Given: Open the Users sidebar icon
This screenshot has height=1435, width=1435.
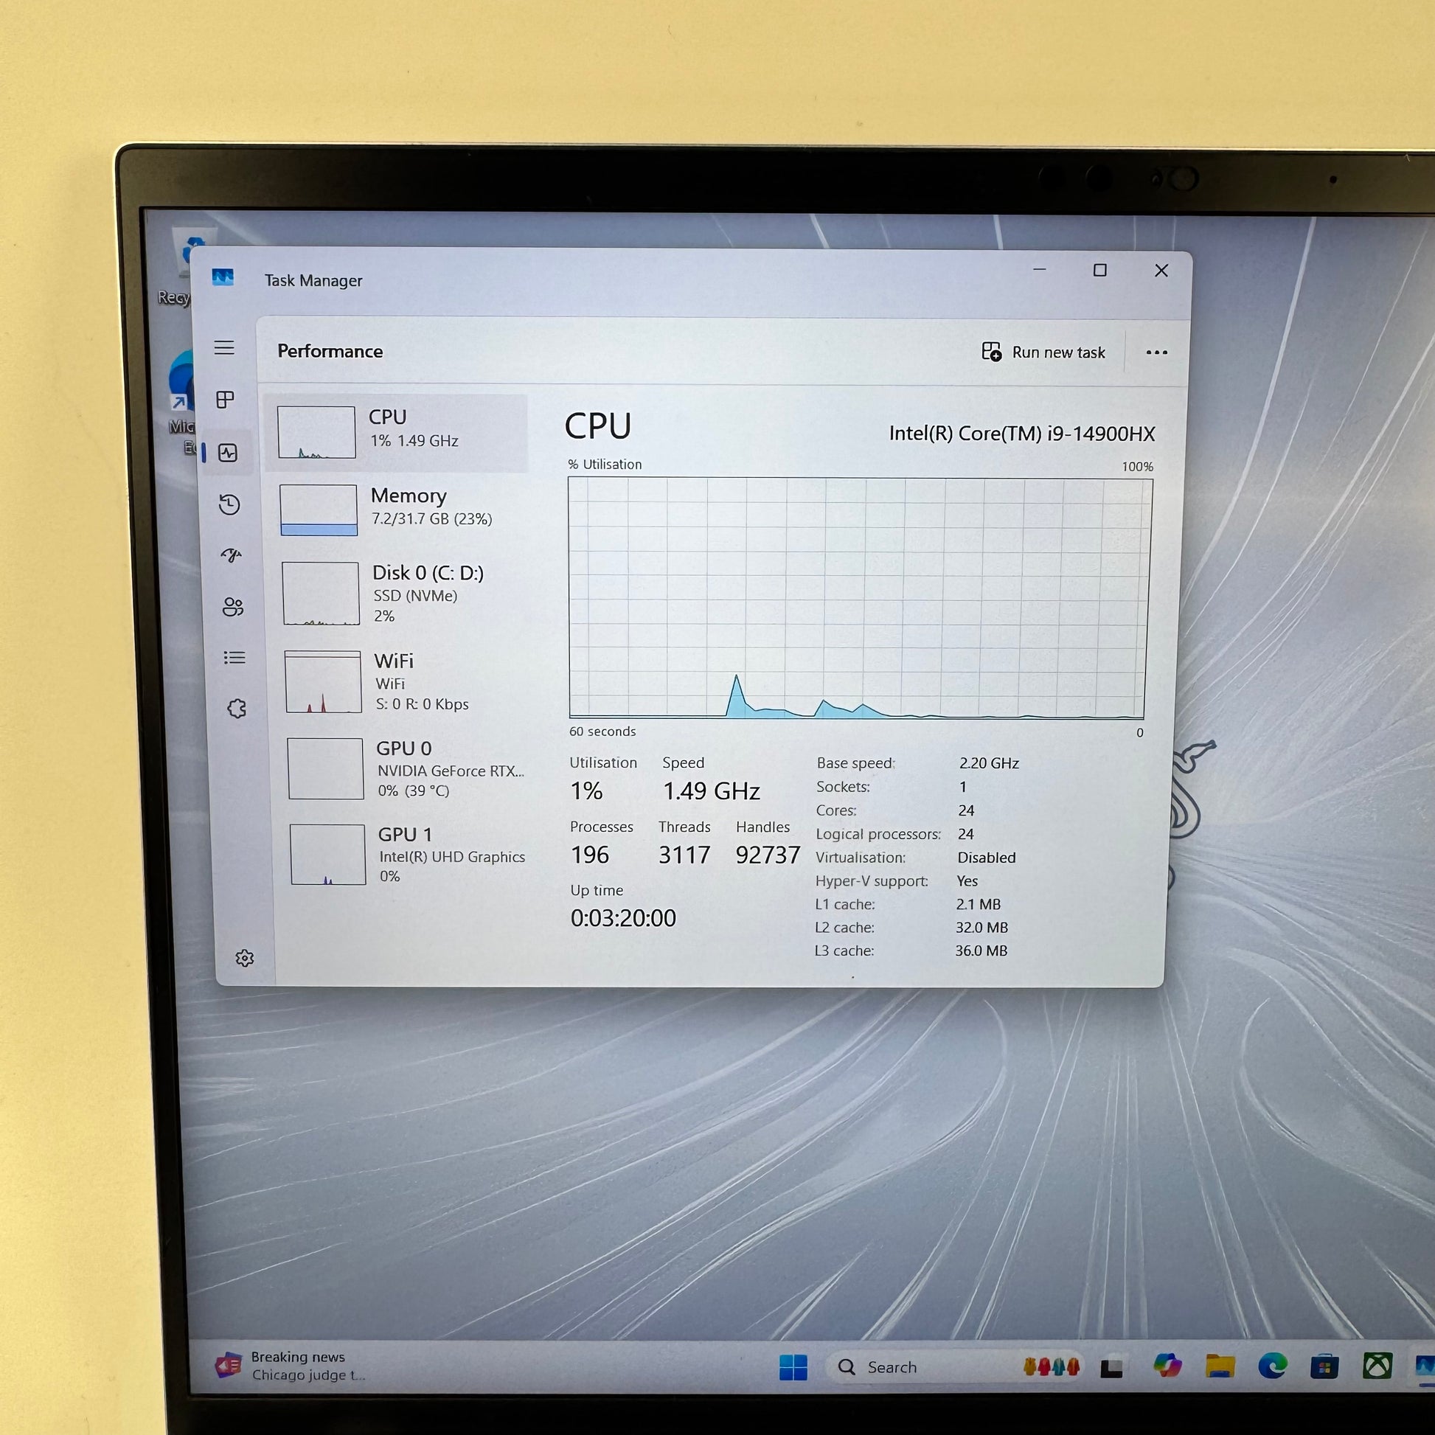Looking at the screenshot, I should [232, 607].
